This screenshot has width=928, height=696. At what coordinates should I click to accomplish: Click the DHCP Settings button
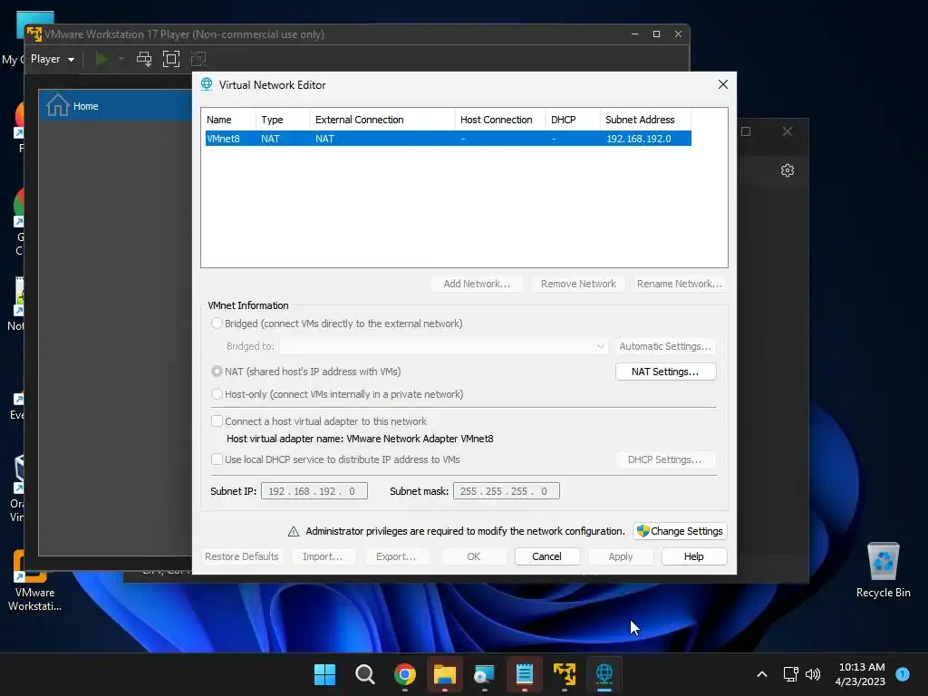(x=664, y=459)
